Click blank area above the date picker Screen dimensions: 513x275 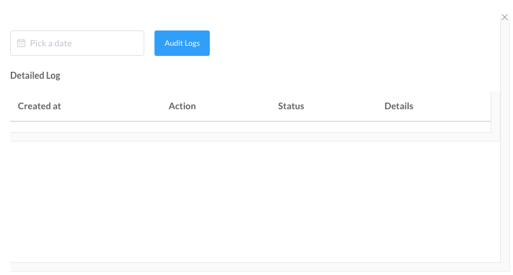76,16
